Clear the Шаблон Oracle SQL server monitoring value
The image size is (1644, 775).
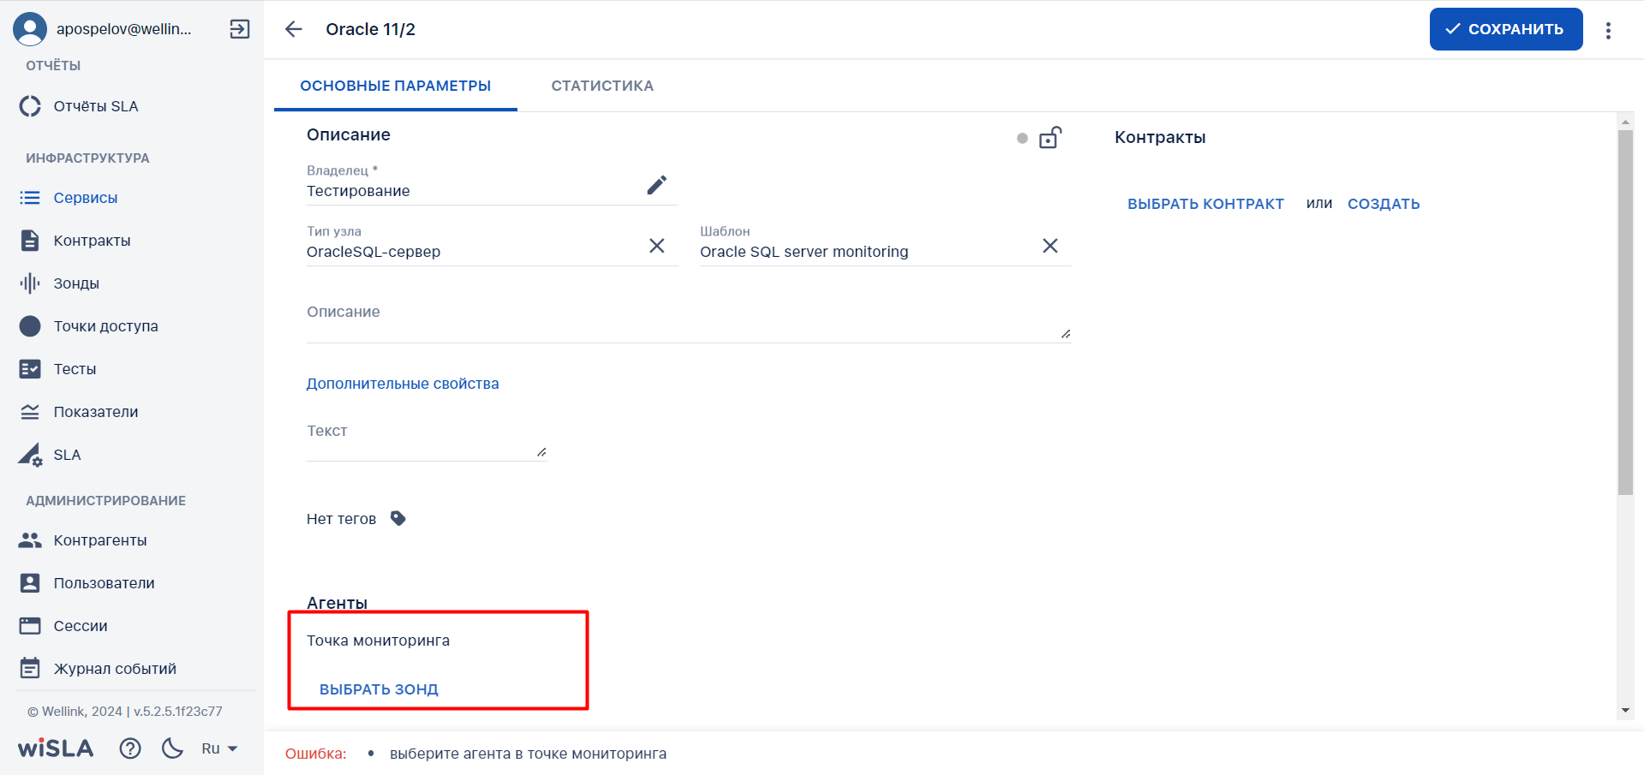tap(1050, 246)
